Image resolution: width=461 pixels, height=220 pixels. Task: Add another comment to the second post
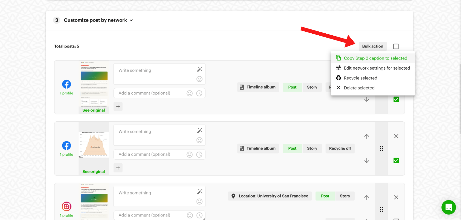point(118,168)
